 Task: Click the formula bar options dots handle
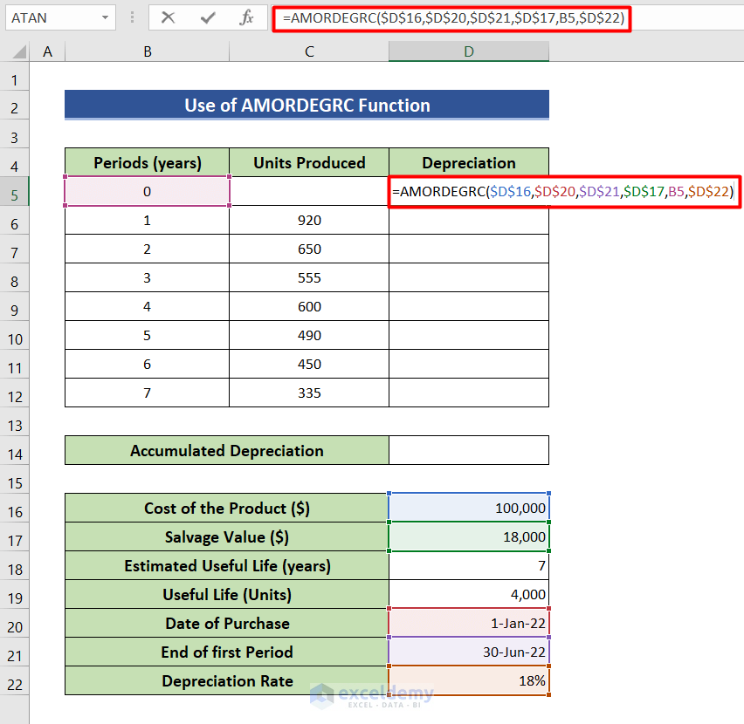(133, 18)
